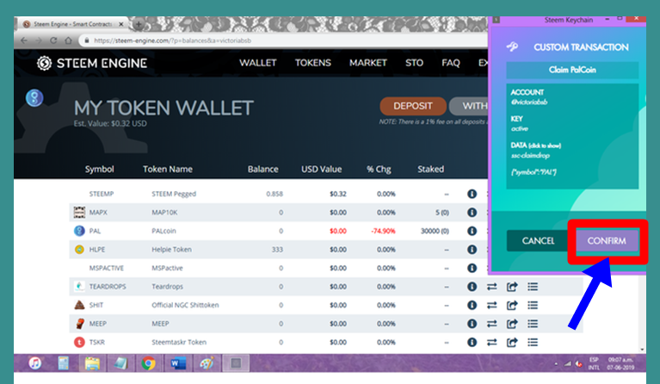Open the WALLET menu item
The image size is (660, 384).
click(257, 63)
